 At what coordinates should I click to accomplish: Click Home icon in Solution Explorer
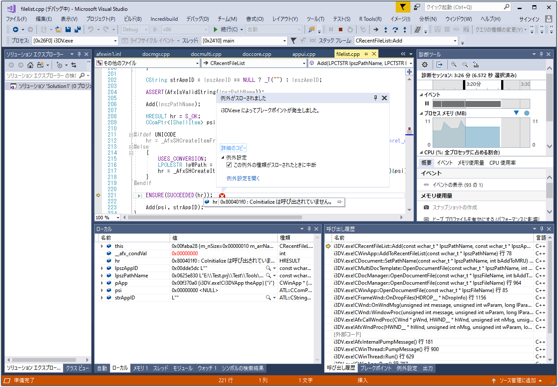coord(30,65)
